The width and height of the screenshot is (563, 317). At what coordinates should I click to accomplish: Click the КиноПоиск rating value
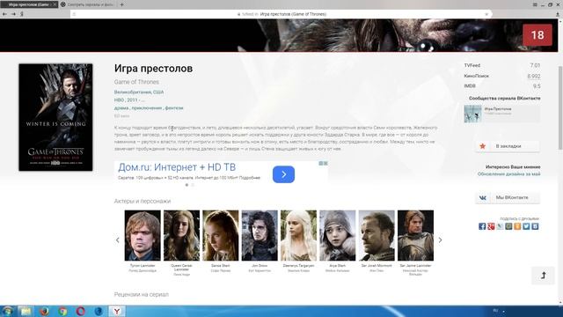point(534,77)
